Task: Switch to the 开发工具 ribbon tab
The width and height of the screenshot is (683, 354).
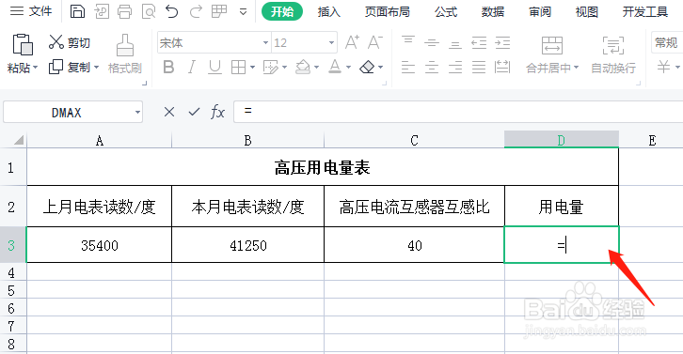Action: pyautogui.click(x=645, y=12)
